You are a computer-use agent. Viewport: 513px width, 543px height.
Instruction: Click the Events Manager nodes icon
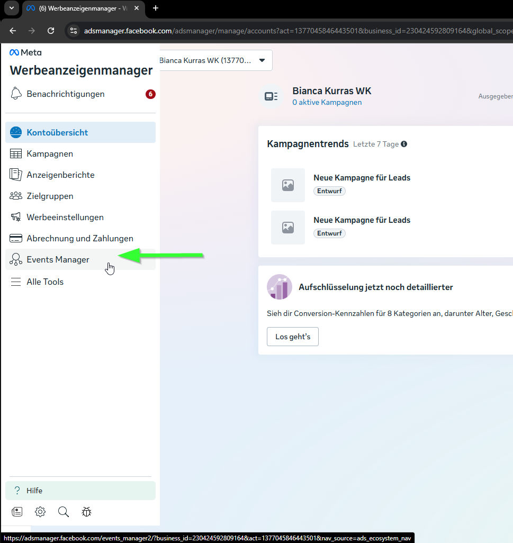tap(16, 259)
